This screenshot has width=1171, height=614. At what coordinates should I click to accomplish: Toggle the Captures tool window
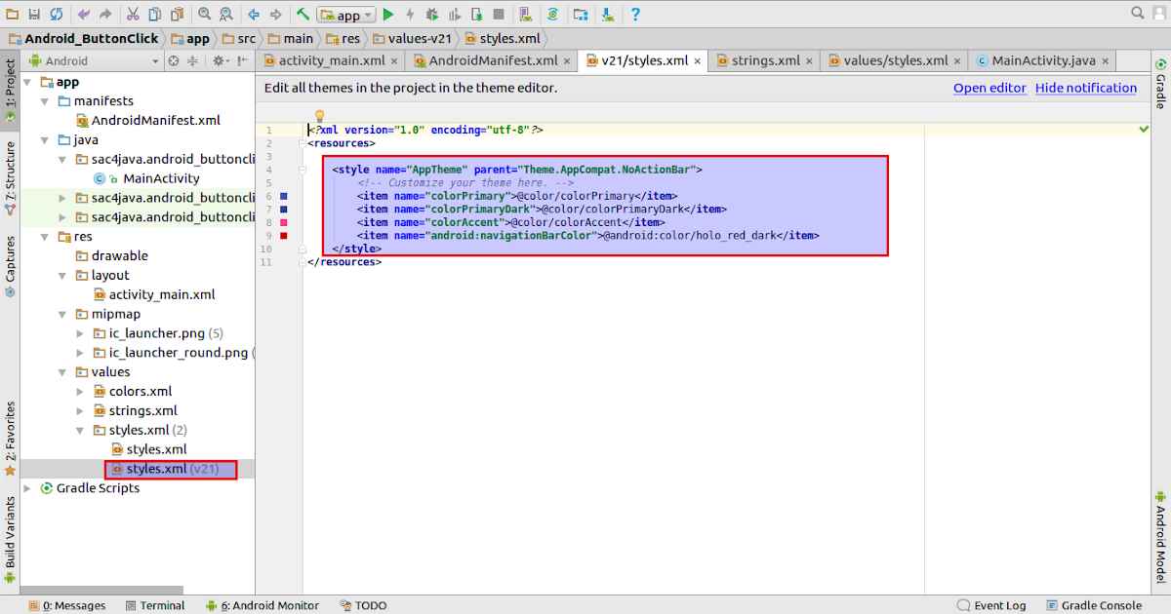(x=10, y=265)
